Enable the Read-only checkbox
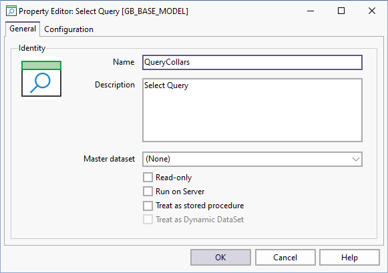Viewport: 388px width, 273px height. click(x=148, y=178)
